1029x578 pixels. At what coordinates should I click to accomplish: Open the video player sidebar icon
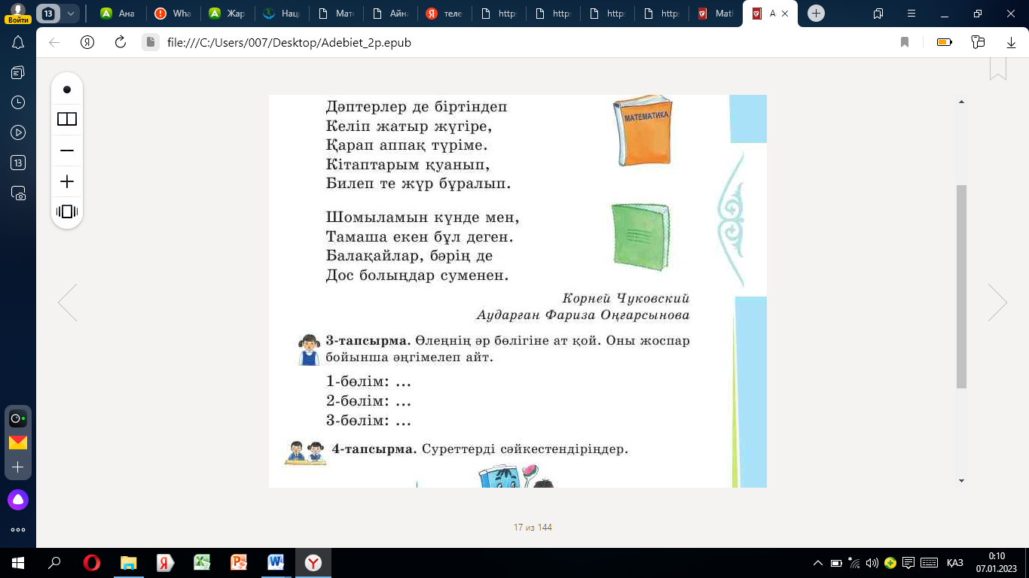[18, 132]
